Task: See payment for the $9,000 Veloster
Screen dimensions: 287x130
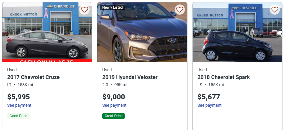Action: pyautogui.click(x=114, y=105)
